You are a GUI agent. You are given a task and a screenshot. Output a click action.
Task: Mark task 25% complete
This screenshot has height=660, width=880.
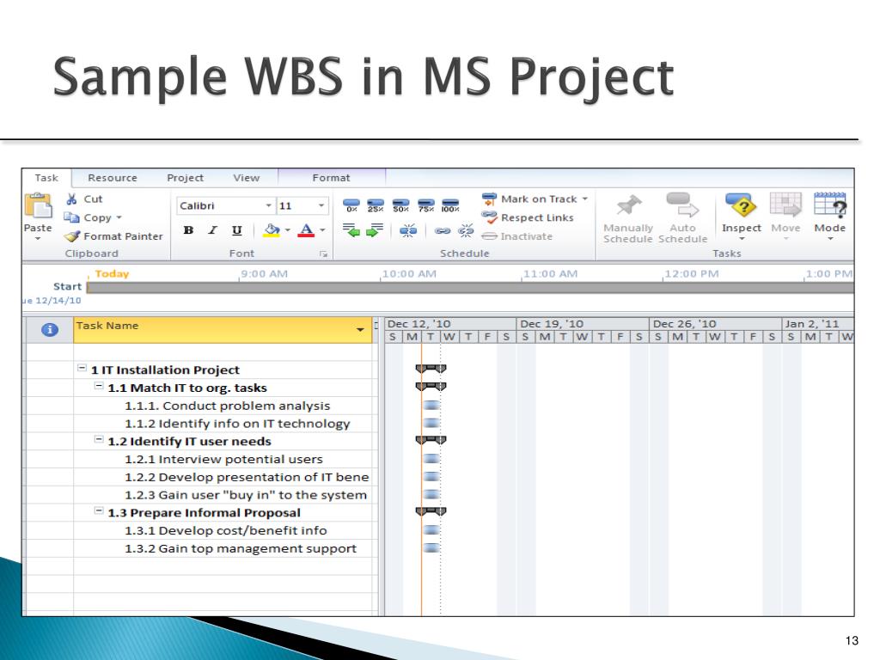pyautogui.click(x=376, y=205)
